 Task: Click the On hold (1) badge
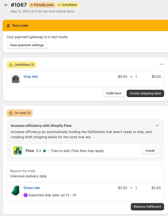[x=20, y=113]
